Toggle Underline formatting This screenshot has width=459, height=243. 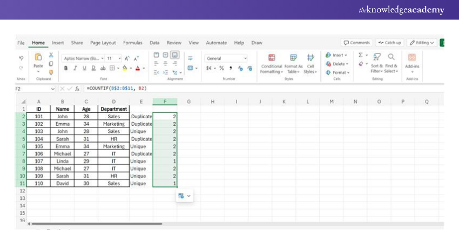[x=84, y=68]
